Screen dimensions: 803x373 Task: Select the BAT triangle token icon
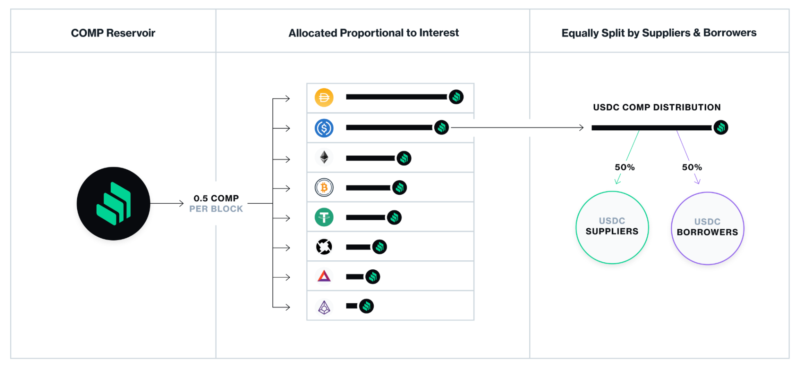tap(324, 276)
